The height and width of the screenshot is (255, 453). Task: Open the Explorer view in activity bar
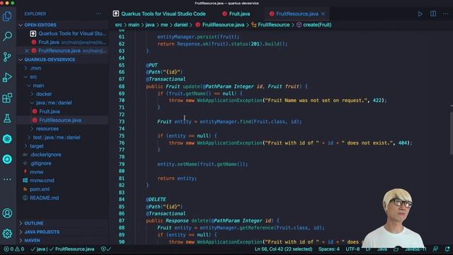click(x=7, y=16)
